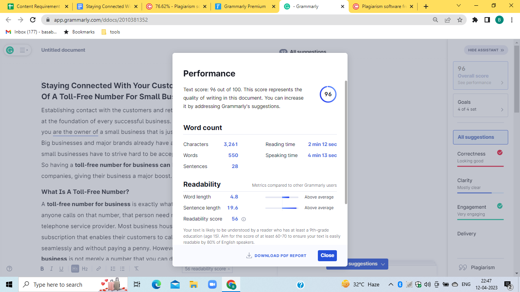Image resolution: width=520 pixels, height=292 pixels.
Task: Select the Correctness category
Action: pyautogui.click(x=480, y=157)
